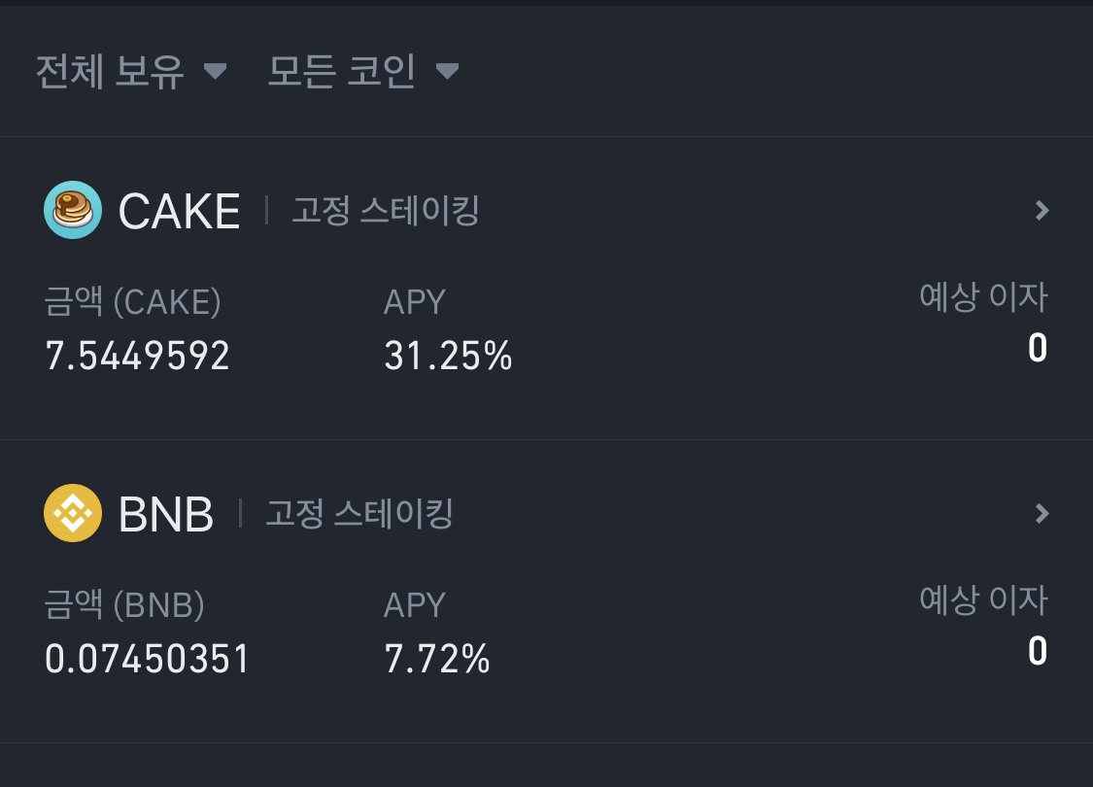This screenshot has height=787, width=1093.
Task: Click the BNB diamond coin icon
Action: 72,513
